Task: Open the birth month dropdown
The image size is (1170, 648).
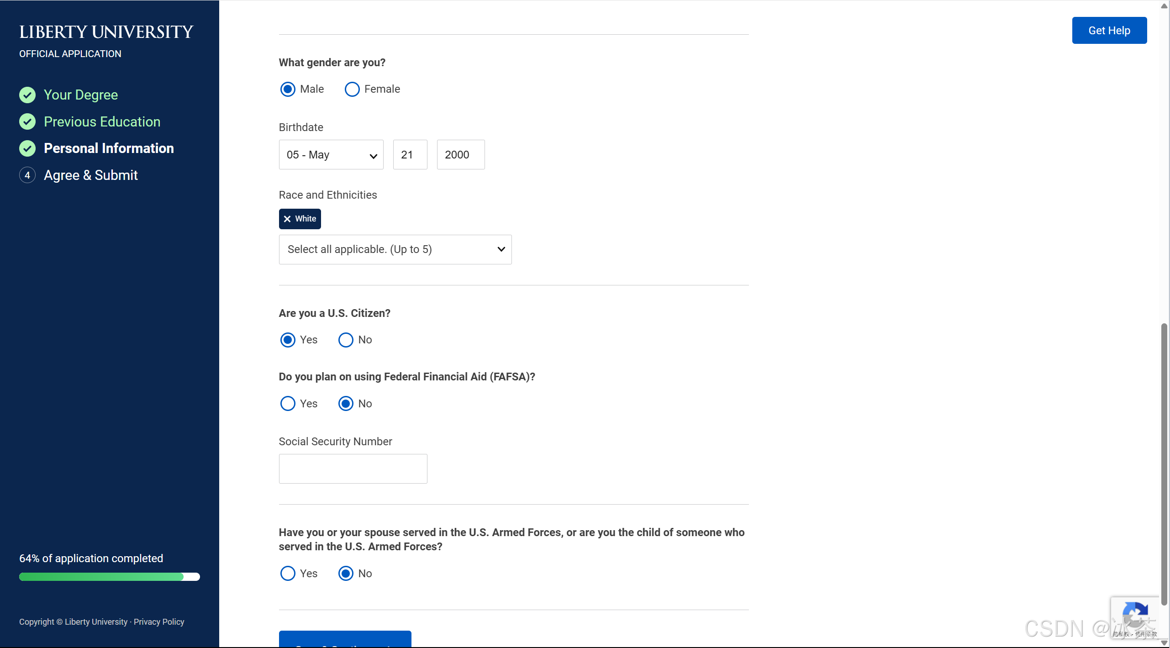Action: [x=331, y=155]
